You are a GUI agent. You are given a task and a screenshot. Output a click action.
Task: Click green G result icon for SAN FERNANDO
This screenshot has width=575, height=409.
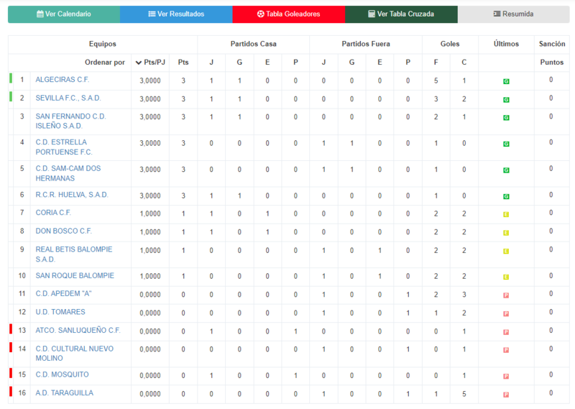506,118
